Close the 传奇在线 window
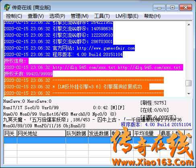The image size is (196, 168). [186, 8]
